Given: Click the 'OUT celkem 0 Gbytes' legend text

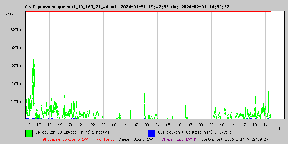Looking at the screenshot, I should point(195,132).
